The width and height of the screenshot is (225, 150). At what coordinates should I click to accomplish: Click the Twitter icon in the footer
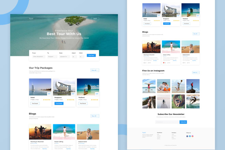point(190,136)
